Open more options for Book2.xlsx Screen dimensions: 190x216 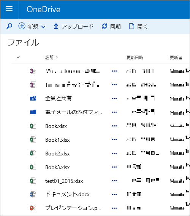[114, 153]
